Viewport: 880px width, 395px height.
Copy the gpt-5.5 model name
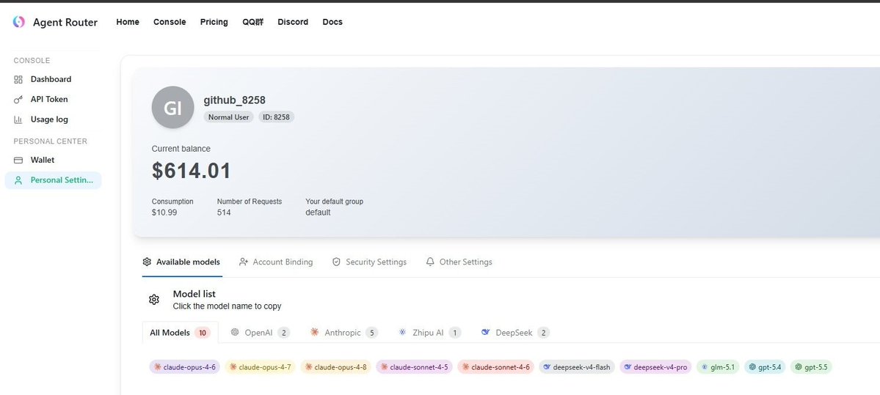click(x=811, y=368)
